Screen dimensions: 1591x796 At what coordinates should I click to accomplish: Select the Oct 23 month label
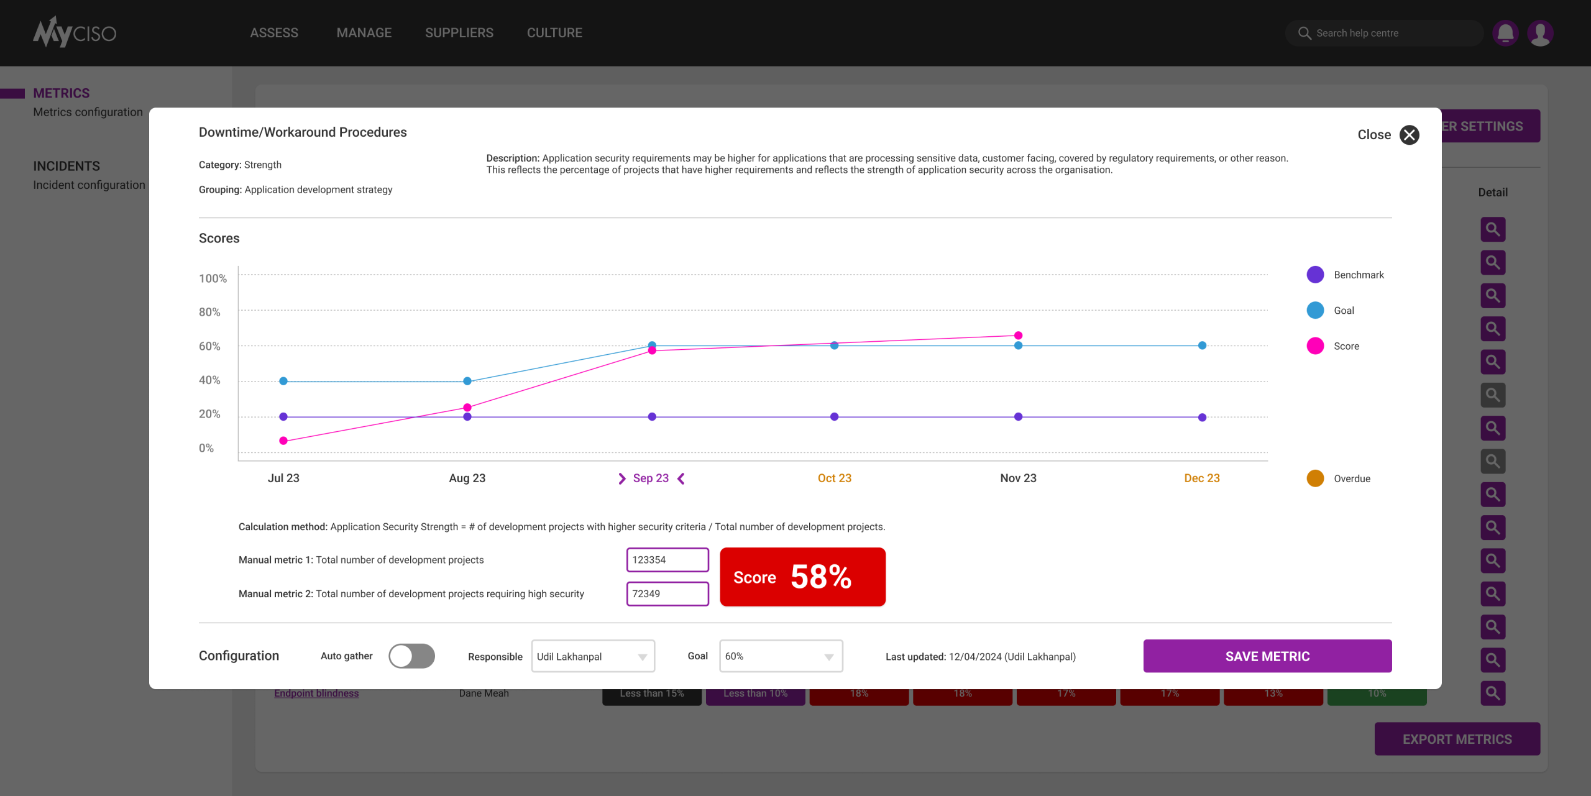[834, 478]
